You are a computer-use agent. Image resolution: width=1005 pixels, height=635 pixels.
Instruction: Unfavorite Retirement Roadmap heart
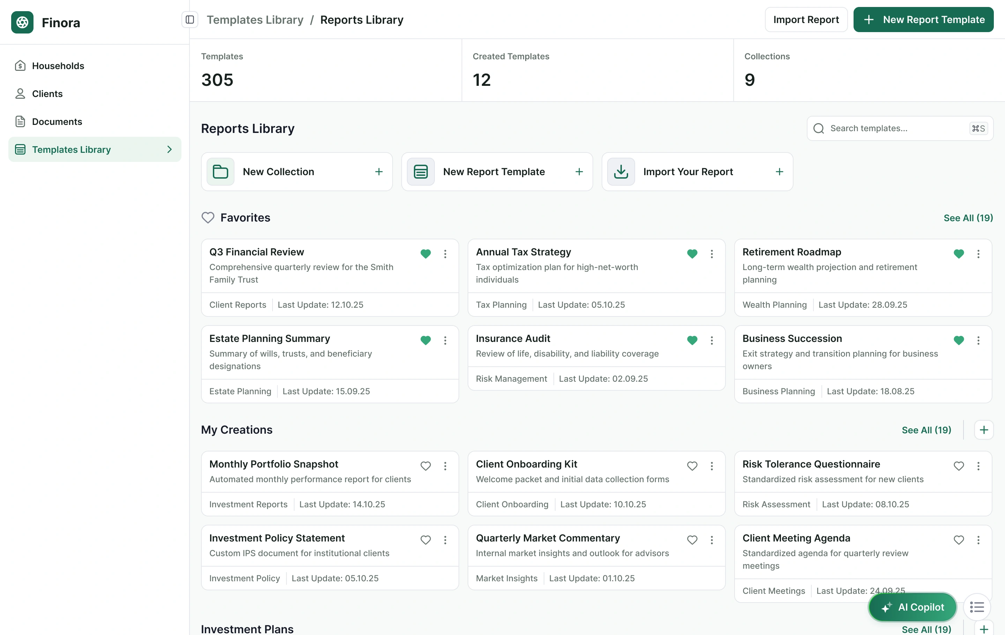959,254
